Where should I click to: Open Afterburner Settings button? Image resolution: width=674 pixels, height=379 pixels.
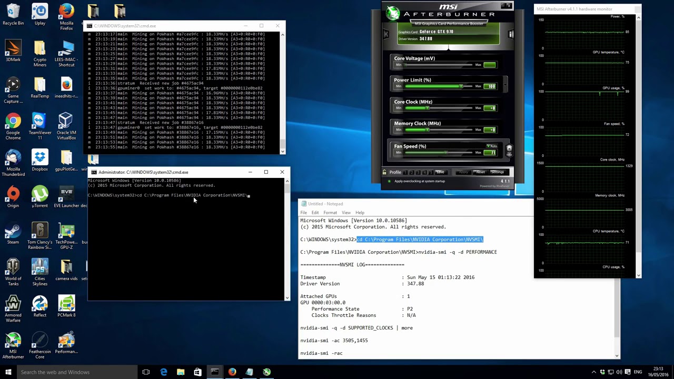497,172
